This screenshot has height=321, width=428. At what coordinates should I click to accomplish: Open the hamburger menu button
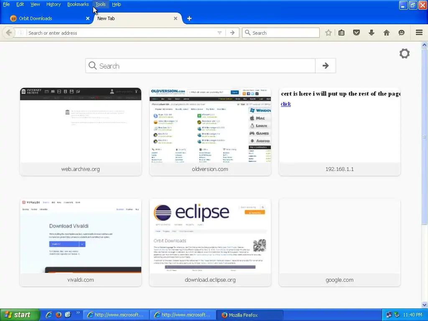419,33
